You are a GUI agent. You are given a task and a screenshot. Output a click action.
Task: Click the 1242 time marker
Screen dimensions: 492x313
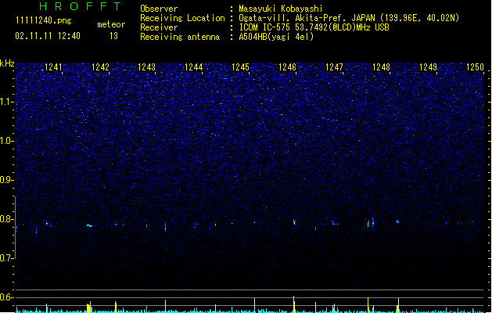100,67
